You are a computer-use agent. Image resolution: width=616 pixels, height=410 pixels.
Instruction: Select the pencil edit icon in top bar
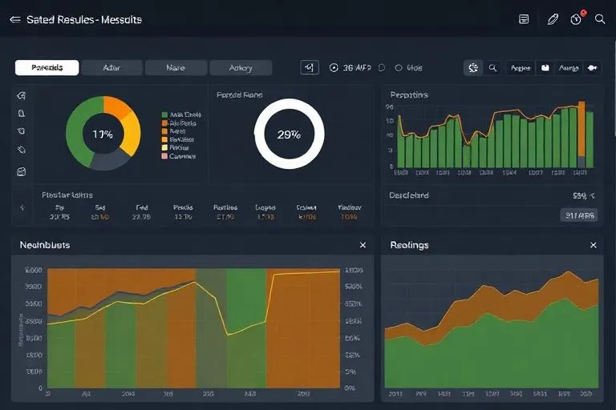(553, 19)
